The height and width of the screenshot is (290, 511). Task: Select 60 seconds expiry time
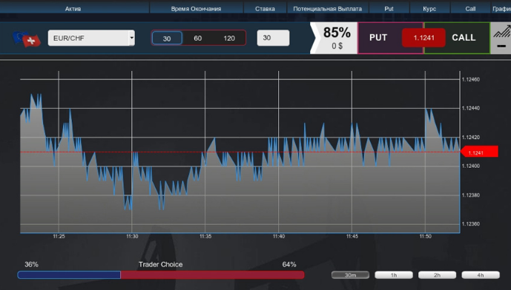[197, 38]
